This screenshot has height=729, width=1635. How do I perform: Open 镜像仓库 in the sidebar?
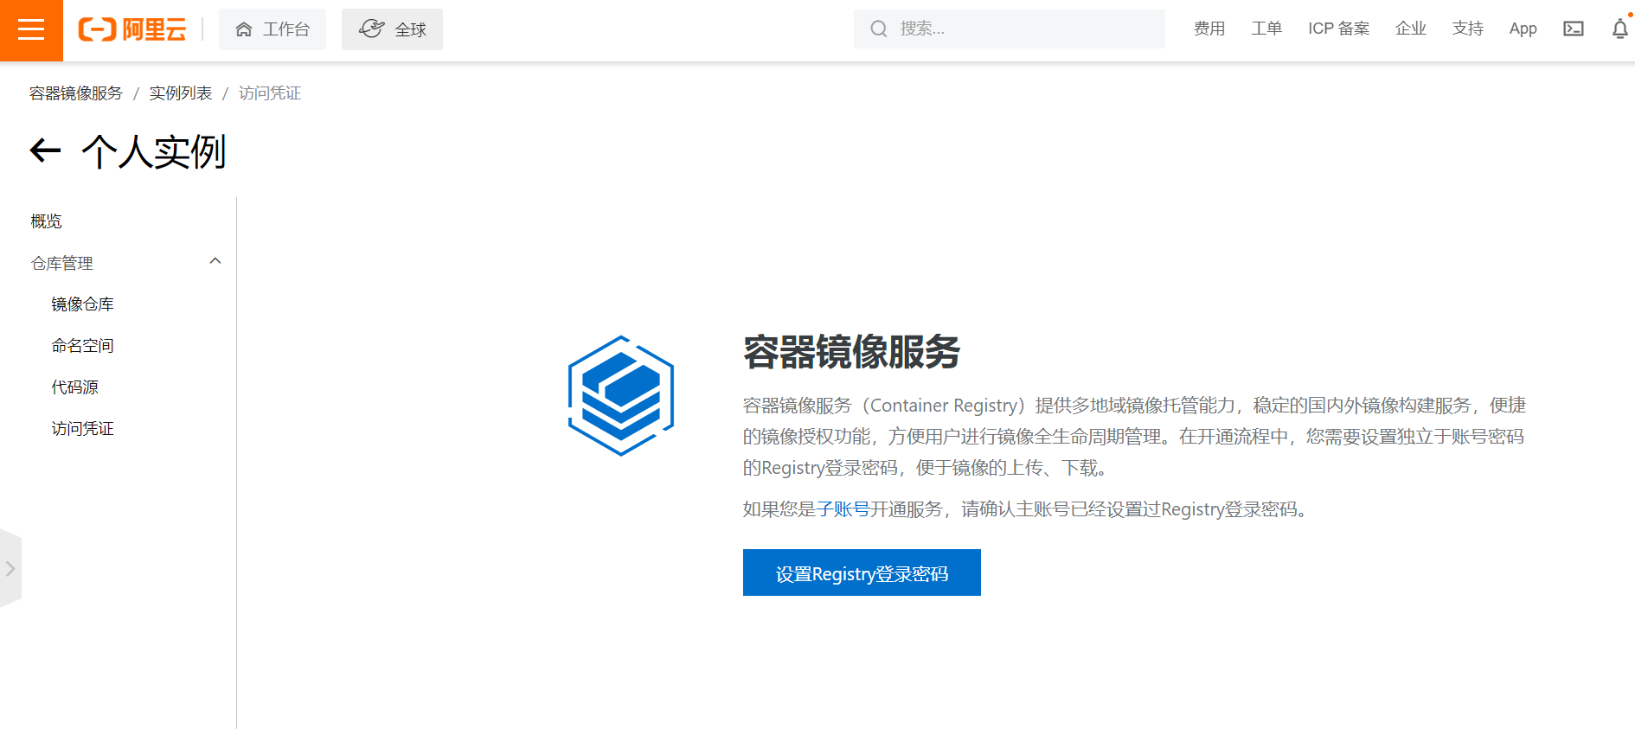point(82,304)
